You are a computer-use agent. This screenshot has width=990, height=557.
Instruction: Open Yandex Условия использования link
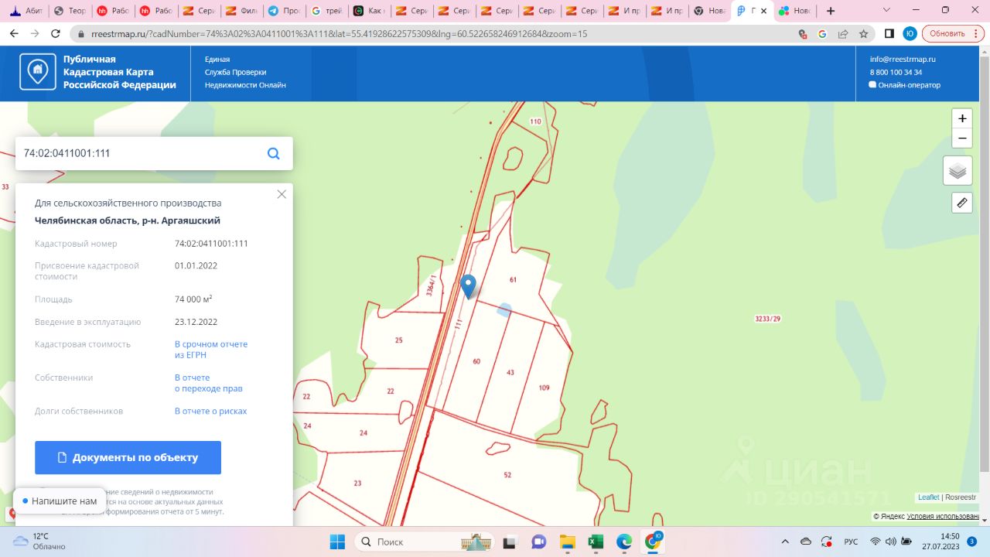[x=944, y=516]
